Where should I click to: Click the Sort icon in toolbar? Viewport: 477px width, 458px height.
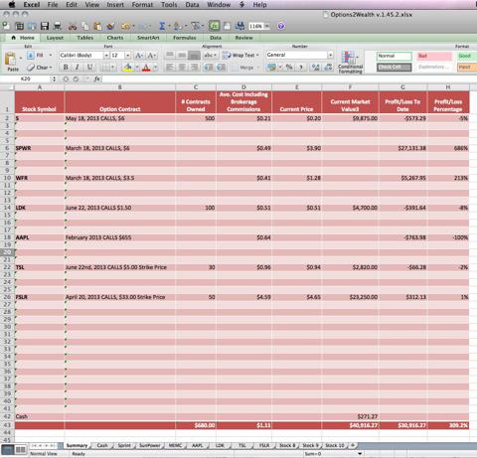point(177,26)
